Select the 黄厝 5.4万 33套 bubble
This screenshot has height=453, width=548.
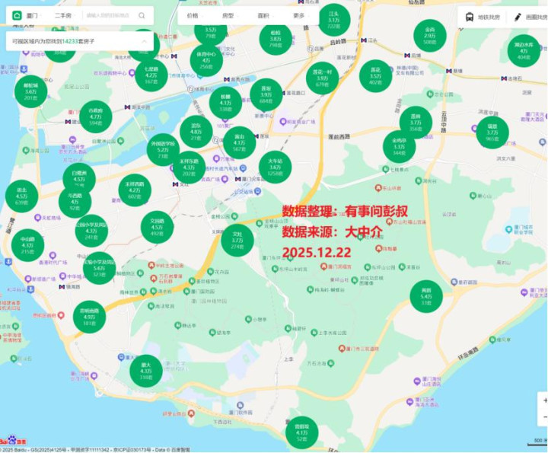pos(426,296)
